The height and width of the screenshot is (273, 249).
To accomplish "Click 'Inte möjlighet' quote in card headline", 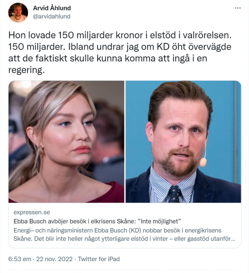I will (x=159, y=221).
